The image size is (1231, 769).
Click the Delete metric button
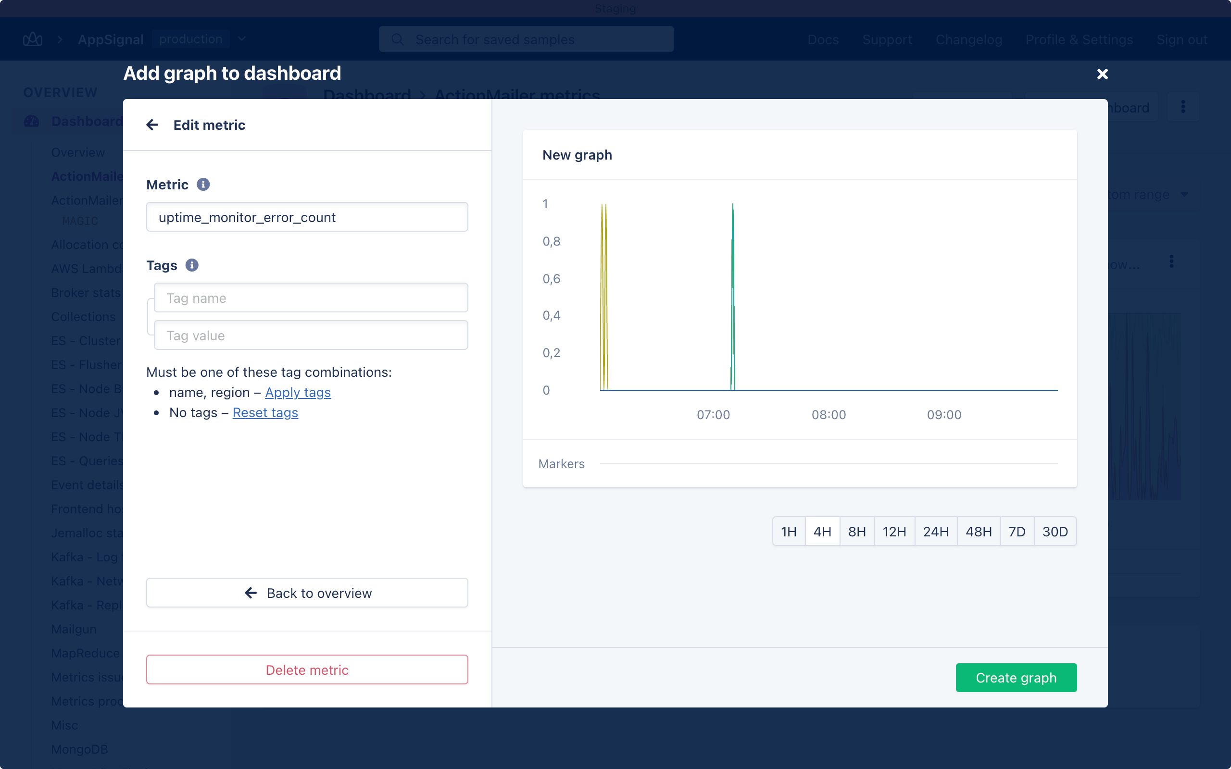[307, 670]
